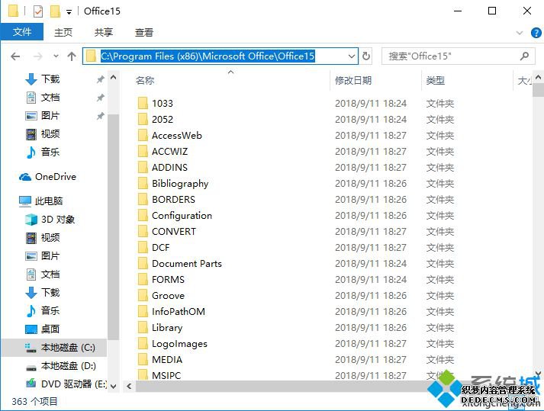
Task: Open the recent locations dropdown arrow
Action: pos(56,56)
